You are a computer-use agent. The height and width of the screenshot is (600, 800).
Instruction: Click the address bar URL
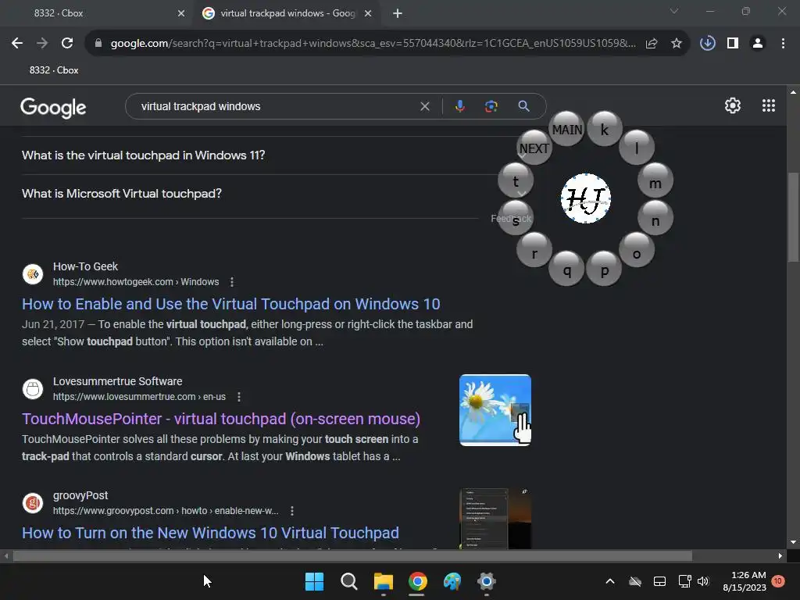(x=373, y=44)
